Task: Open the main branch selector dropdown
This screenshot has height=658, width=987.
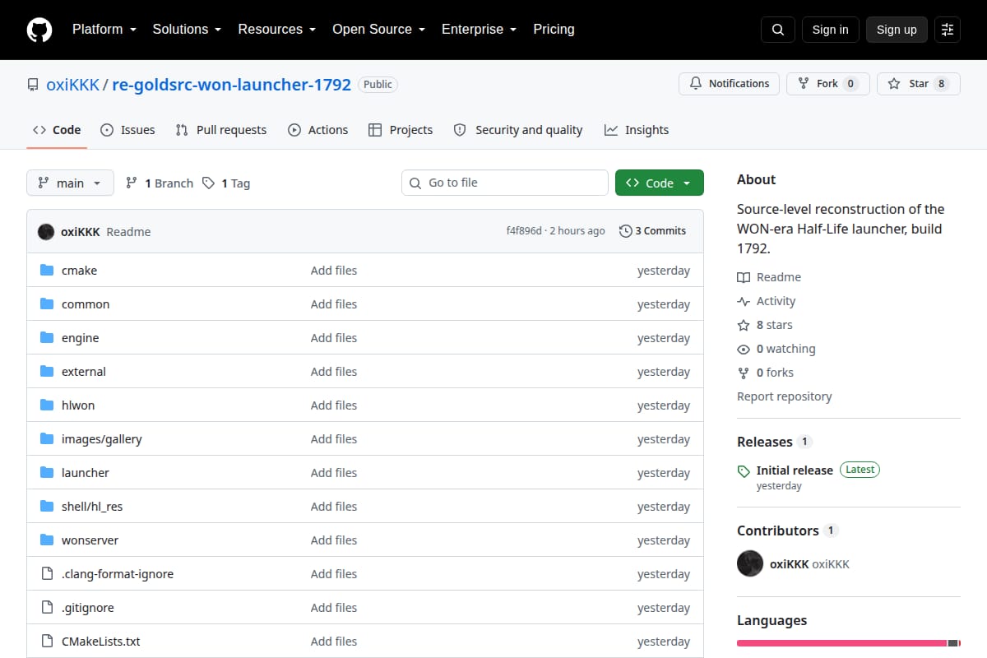Action: (x=70, y=183)
